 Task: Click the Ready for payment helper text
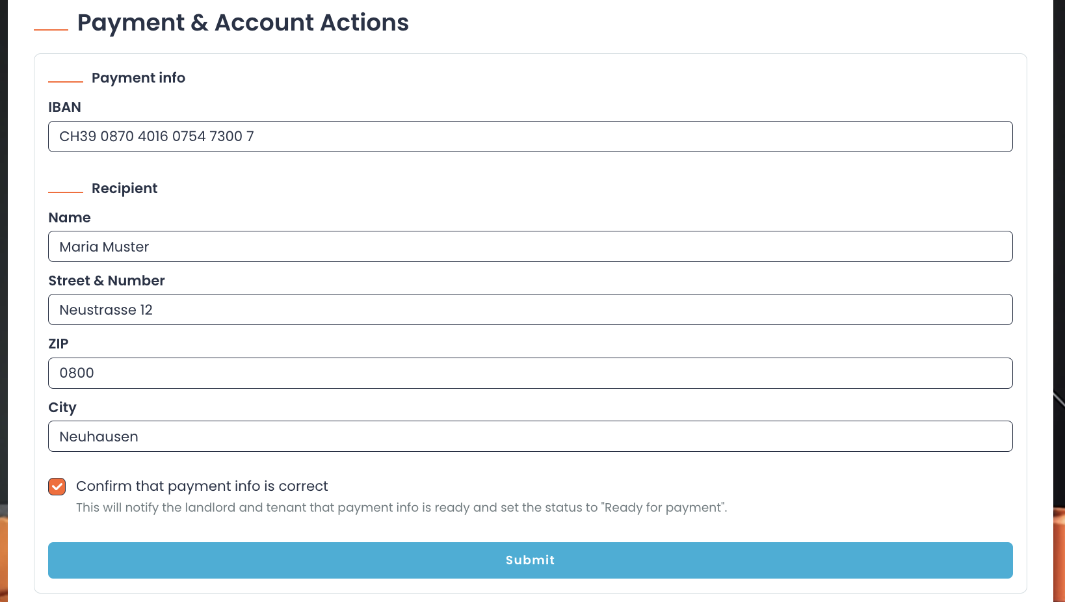(401, 508)
